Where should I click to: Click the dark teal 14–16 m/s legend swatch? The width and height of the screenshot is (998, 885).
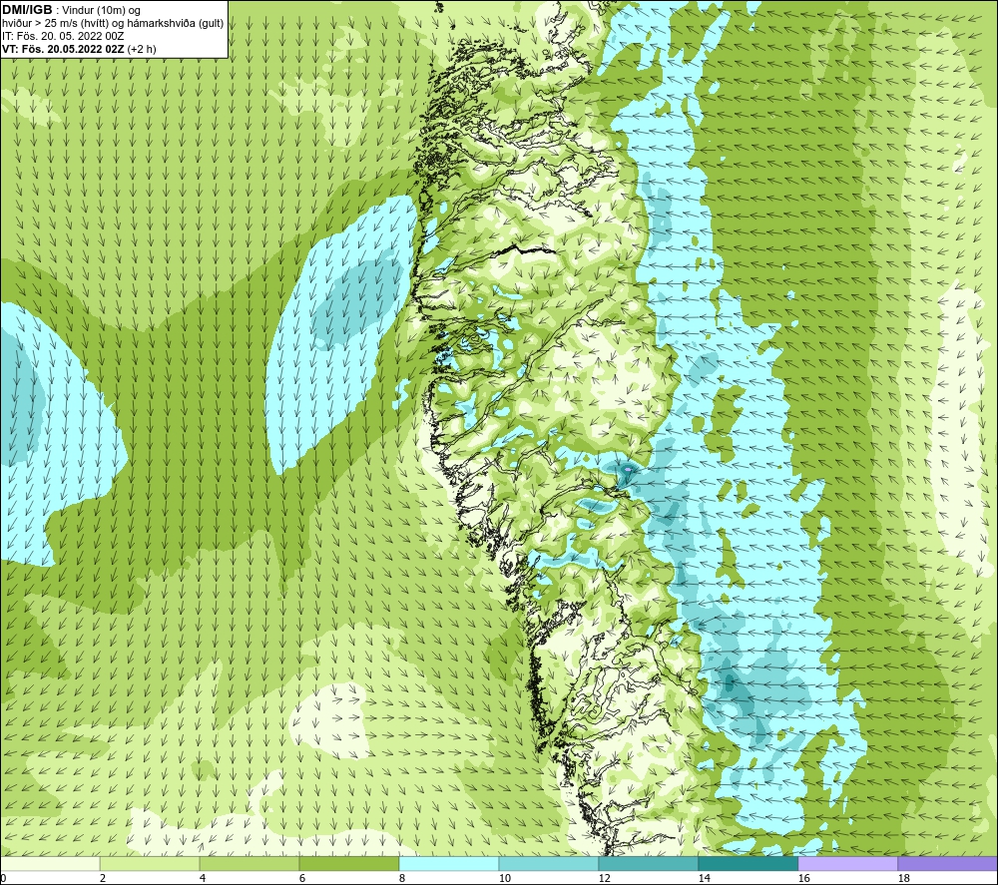pyautogui.click(x=748, y=863)
